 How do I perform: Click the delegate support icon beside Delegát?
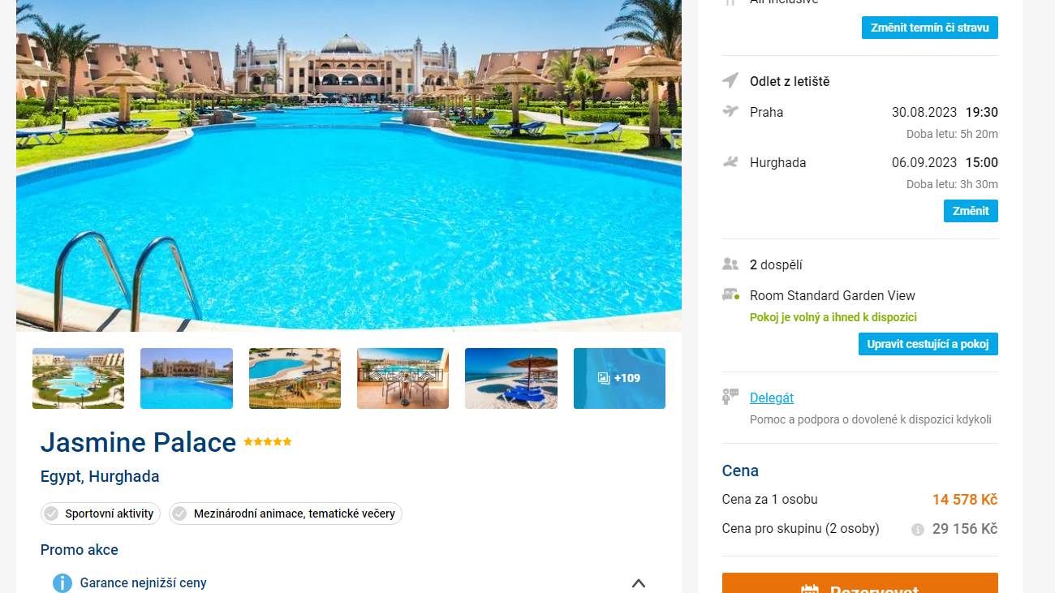(730, 397)
